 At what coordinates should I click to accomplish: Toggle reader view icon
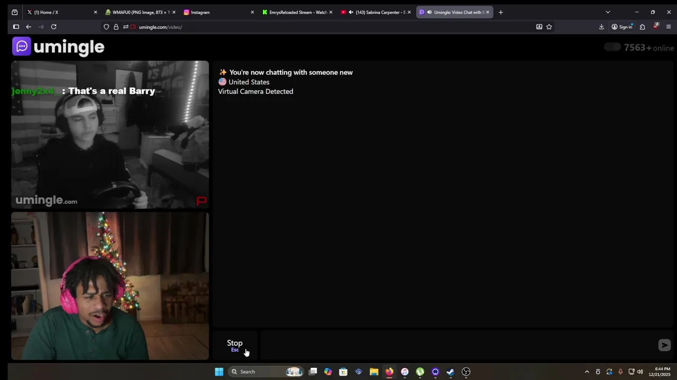[539, 27]
